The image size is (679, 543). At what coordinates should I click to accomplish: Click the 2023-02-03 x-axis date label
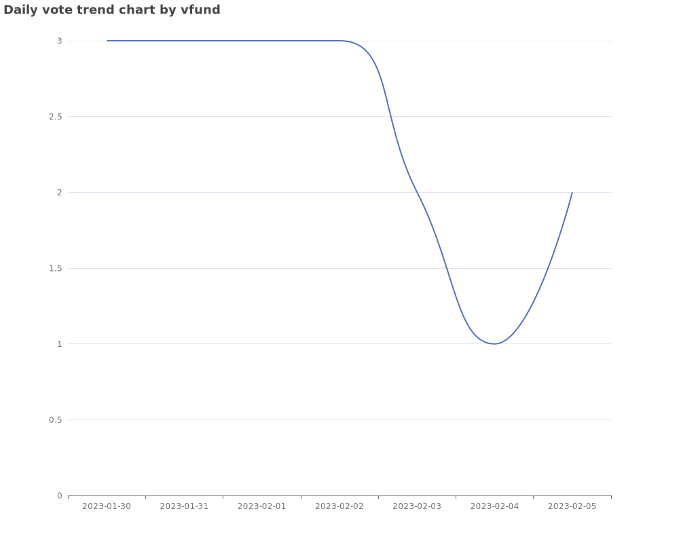417,506
